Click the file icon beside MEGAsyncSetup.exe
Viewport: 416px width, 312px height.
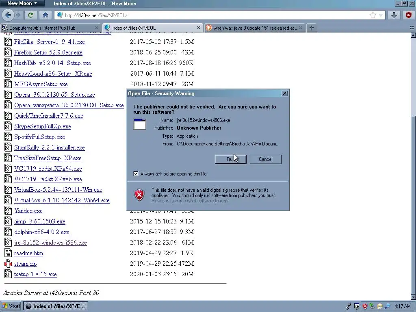(x=8, y=84)
